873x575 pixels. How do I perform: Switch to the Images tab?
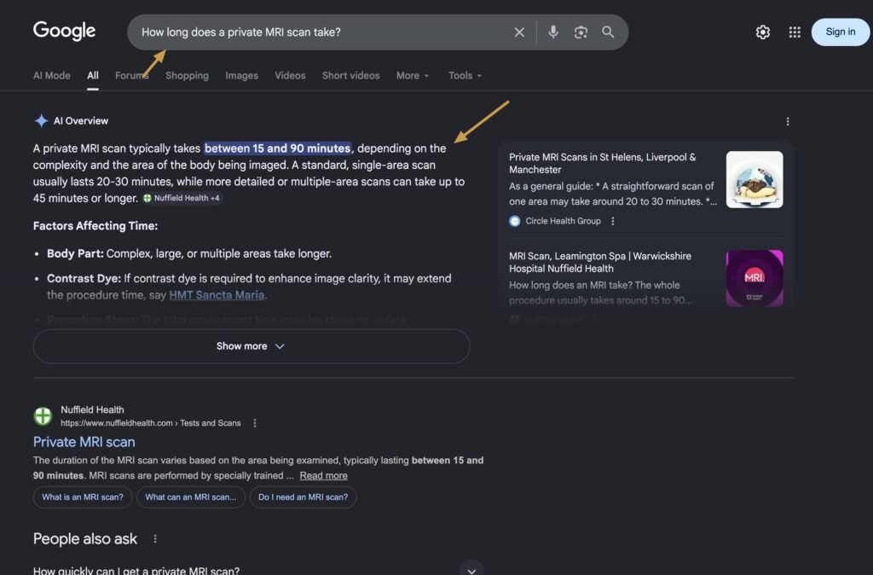[x=241, y=75]
